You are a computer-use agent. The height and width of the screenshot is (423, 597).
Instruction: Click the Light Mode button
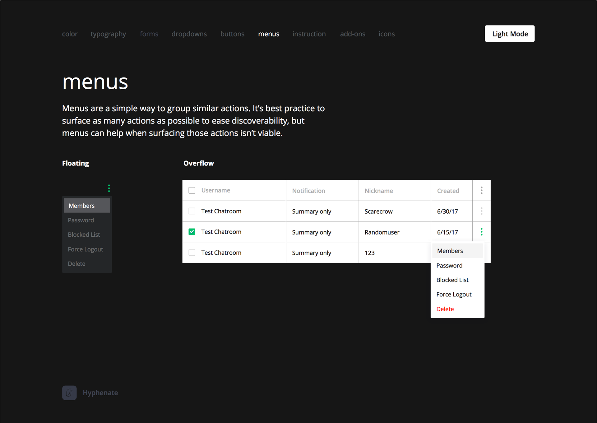click(510, 34)
